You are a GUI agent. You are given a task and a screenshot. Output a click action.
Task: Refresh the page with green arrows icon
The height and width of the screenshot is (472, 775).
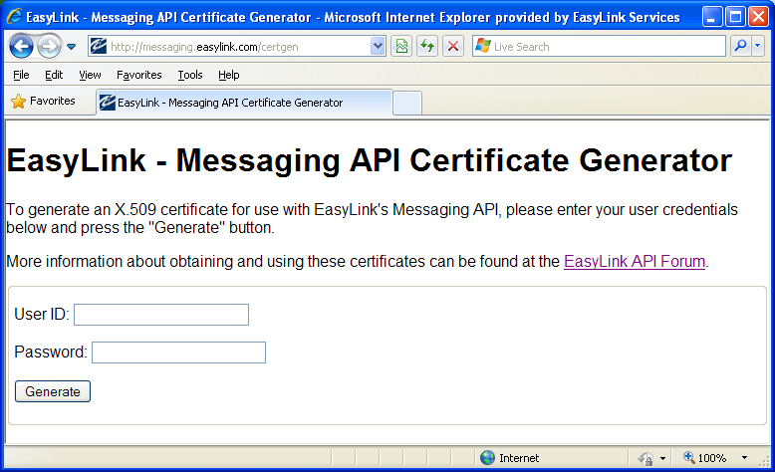point(427,47)
